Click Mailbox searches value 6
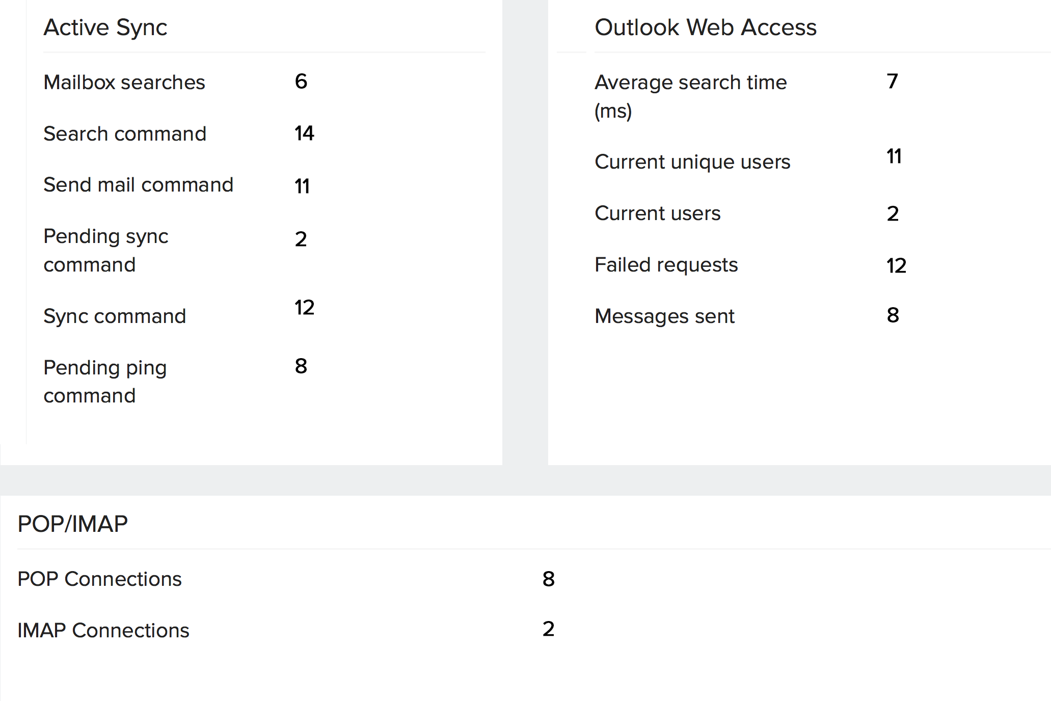Image resolution: width=1051 pixels, height=701 pixels. 301,82
